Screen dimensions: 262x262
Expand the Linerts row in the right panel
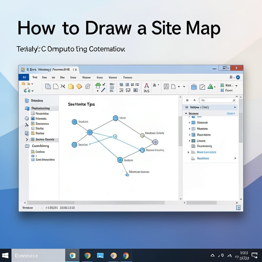click(x=190, y=141)
